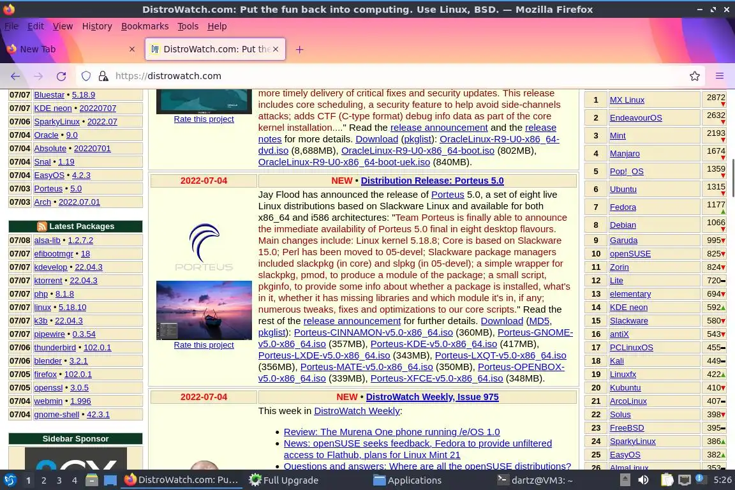Open the thunderbird package link
The height and width of the screenshot is (490, 735).
[x=55, y=348]
